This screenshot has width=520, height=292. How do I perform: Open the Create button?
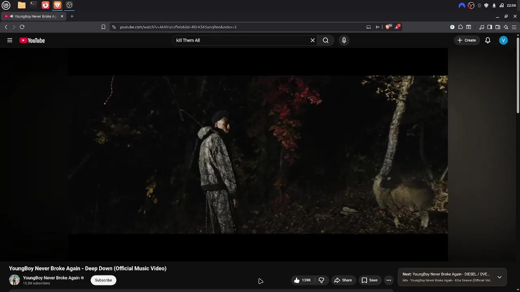pos(466,40)
